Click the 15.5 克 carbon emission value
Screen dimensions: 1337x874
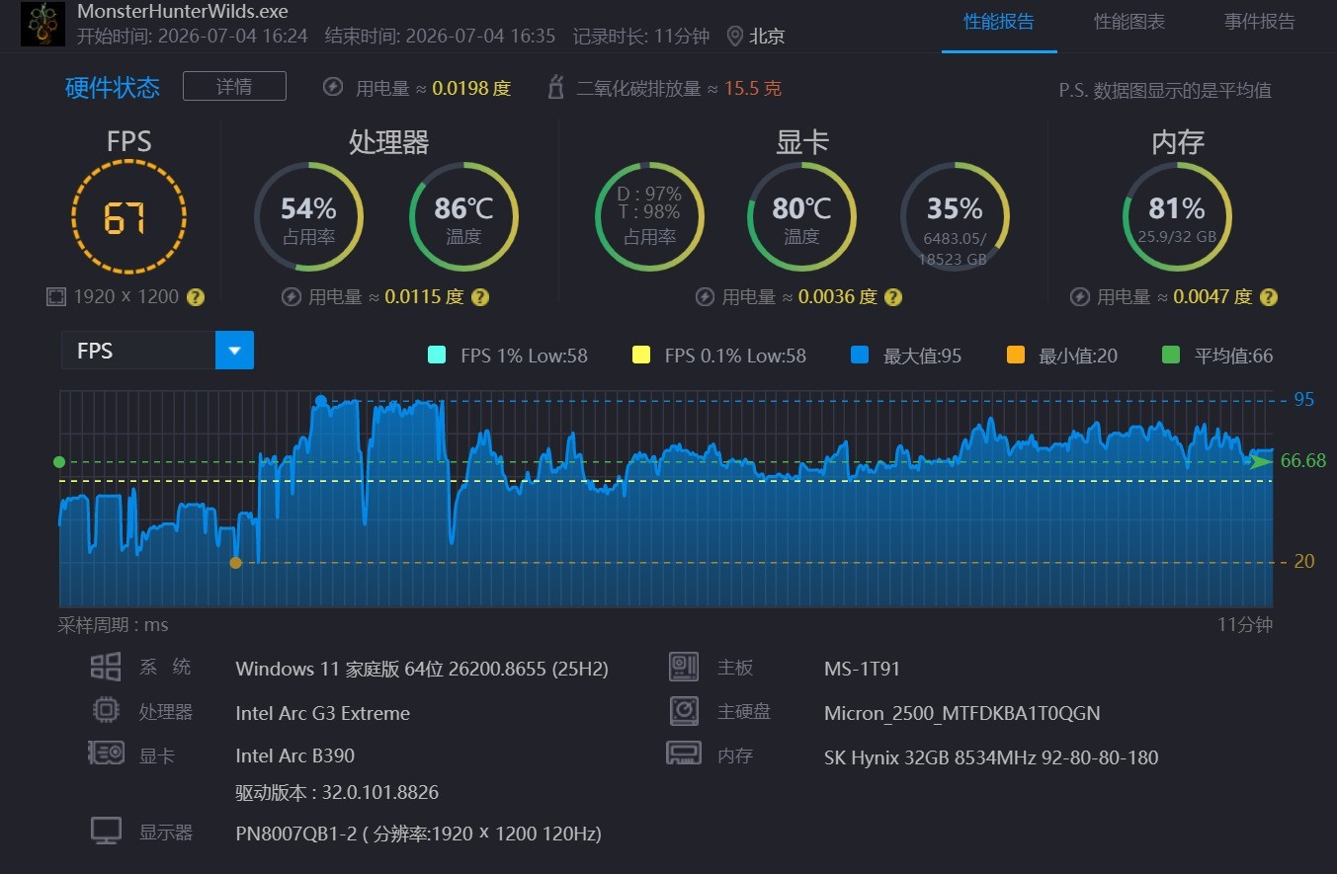pos(753,88)
